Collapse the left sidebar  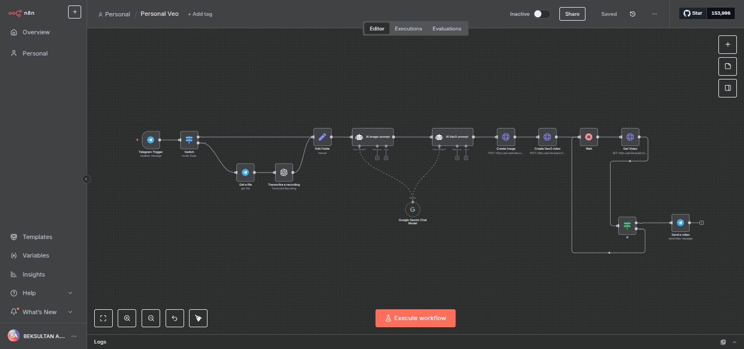(86, 179)
